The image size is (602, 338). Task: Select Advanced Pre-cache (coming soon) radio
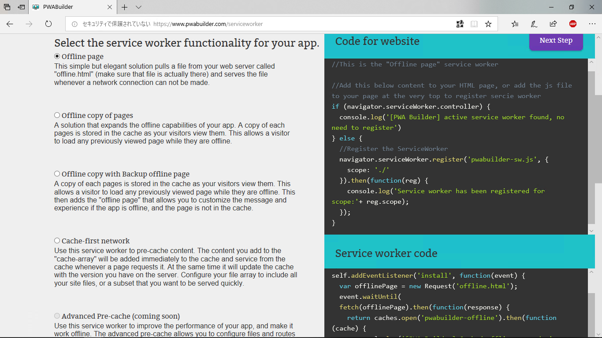coord(57,316)
